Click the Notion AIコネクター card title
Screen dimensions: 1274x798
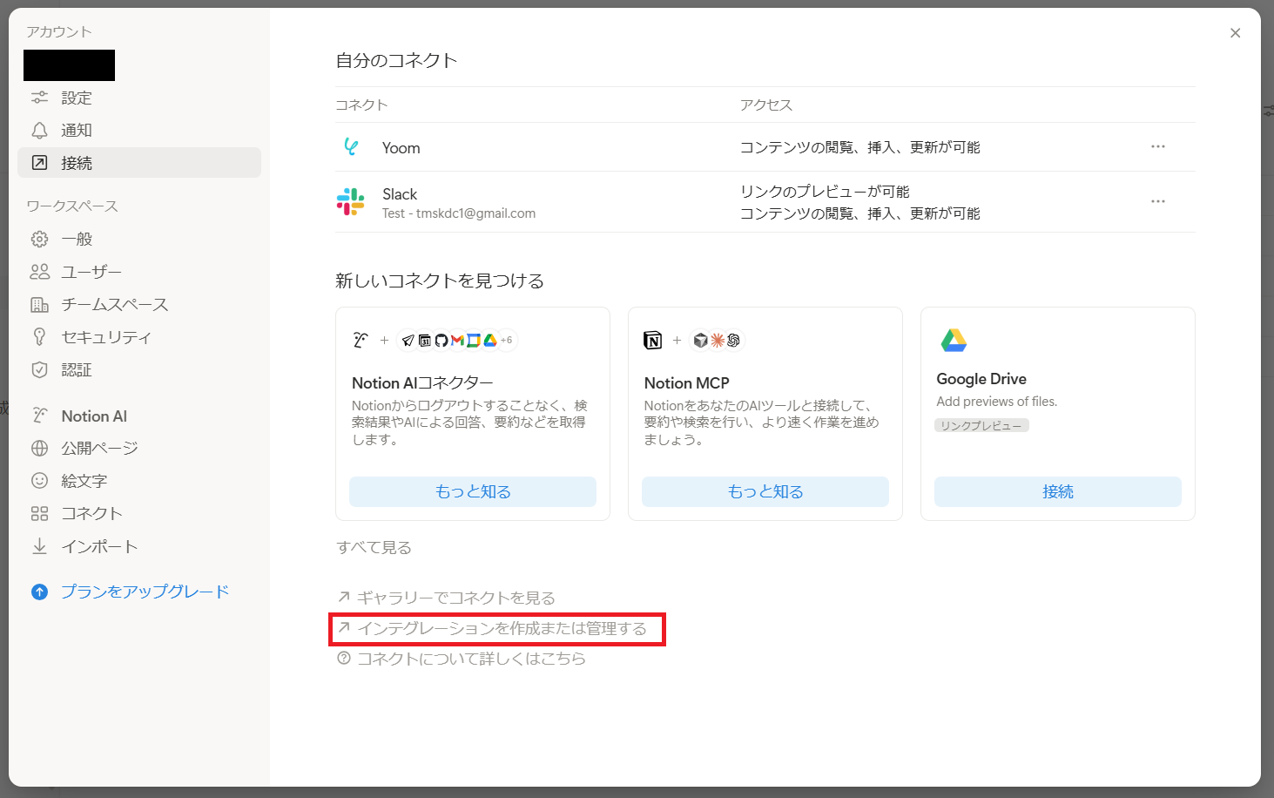(422, 383)
